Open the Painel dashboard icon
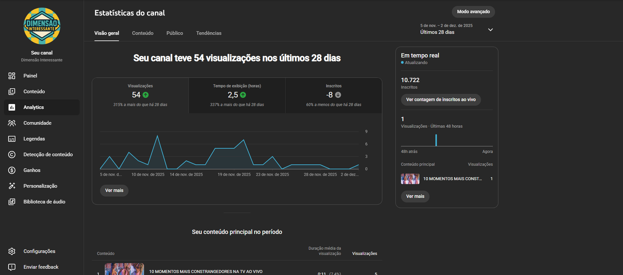This screenshot has height=275, width=623. click(12, 76)
